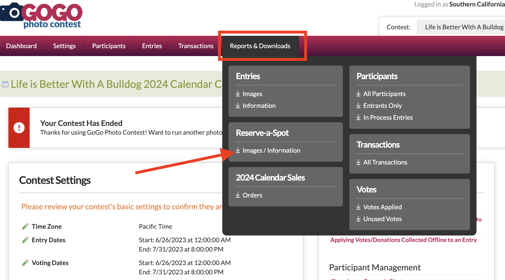Screen dimensions: 505x280
Task: Click the Life is Better With A Bulldog title
Action: pos(116,84)
